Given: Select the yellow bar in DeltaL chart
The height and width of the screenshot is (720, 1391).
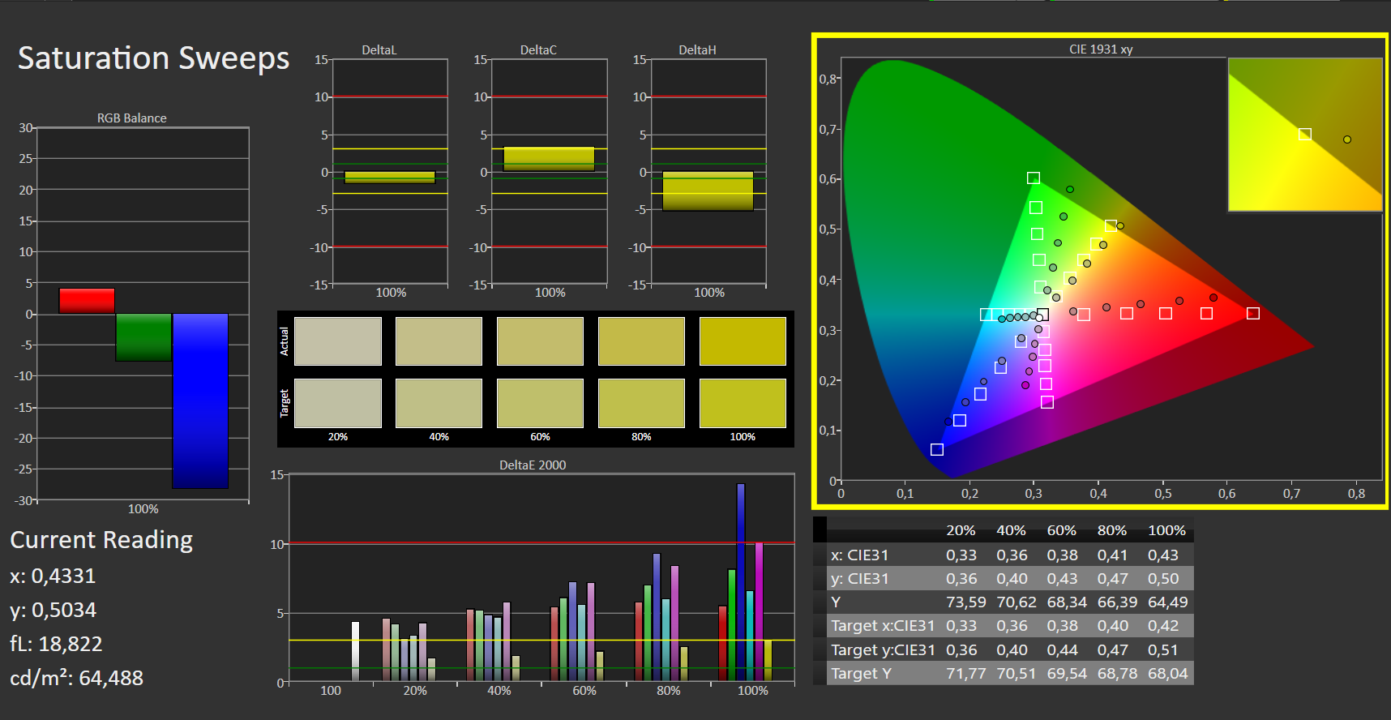Looking at the screenshot, I should click(x=390, y=178).
